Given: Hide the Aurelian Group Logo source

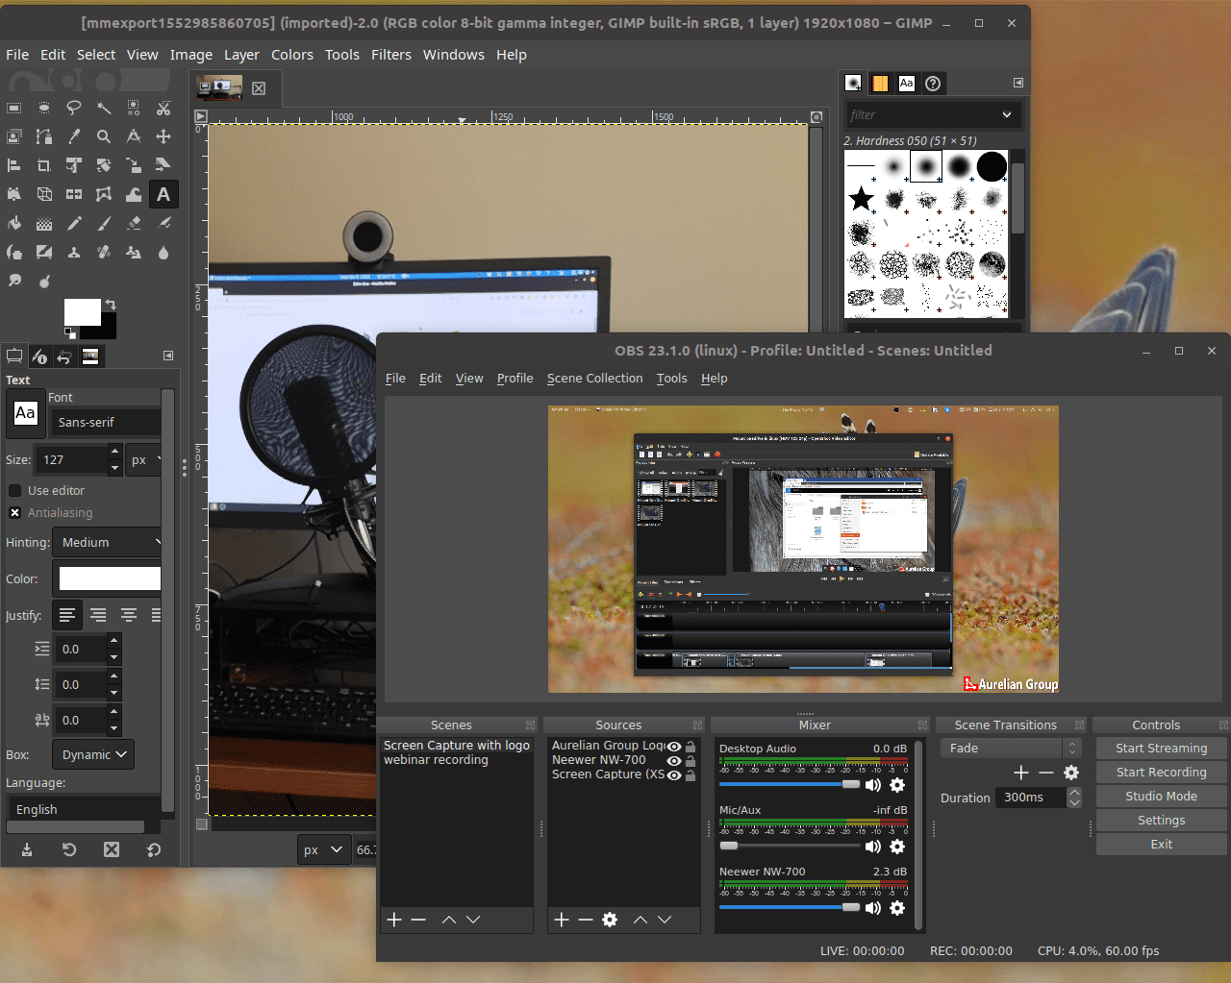Looking at the screenshot, I should [674, 747].
